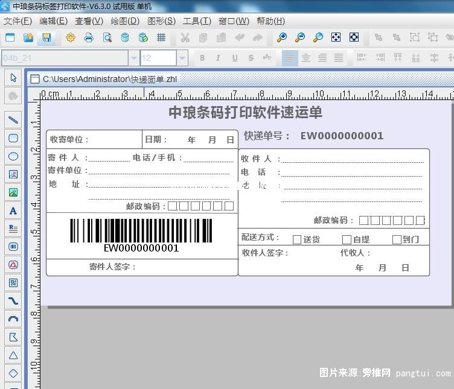454x389 pixels.
Task: Select the 收寄单位 label text
Action: 69,139
